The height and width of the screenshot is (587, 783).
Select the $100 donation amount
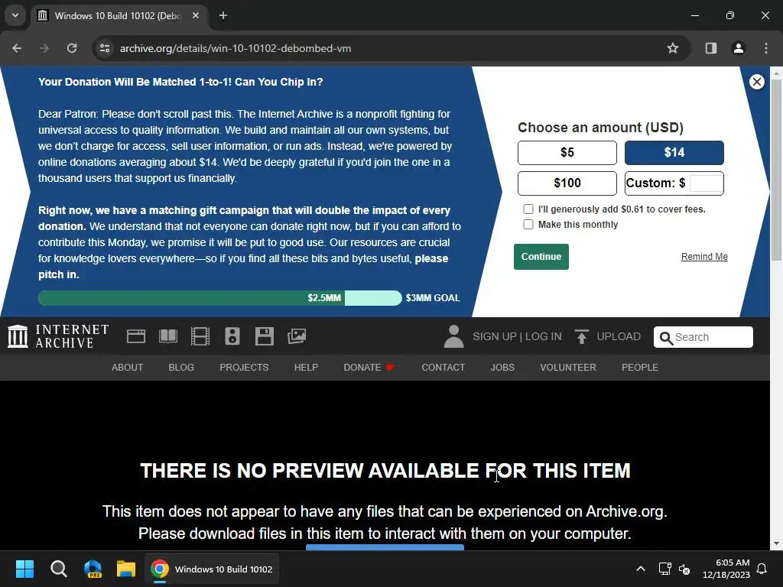pos(567,183)
